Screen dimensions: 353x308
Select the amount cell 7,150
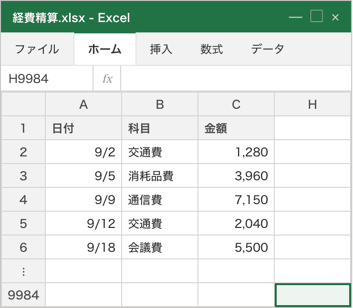click(x=236, y=200)
